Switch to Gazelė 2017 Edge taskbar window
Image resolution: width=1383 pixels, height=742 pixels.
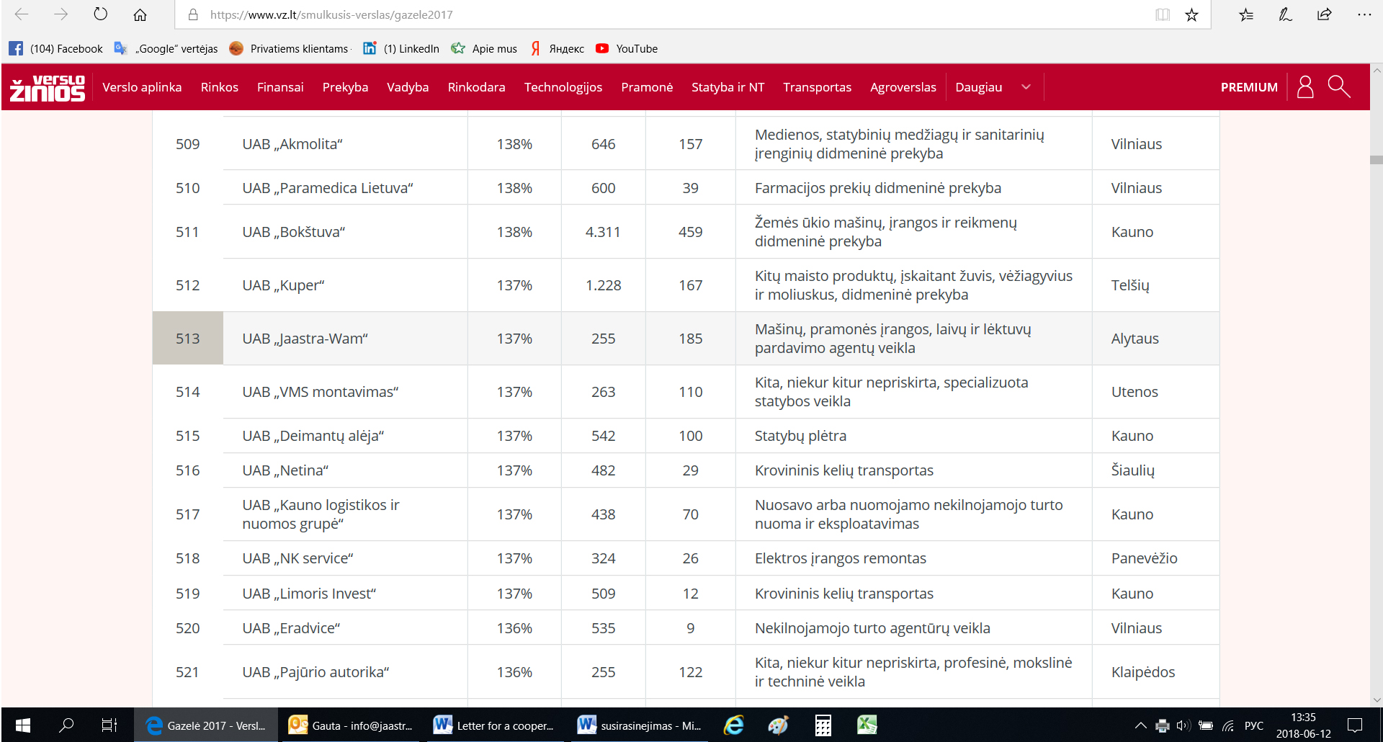tap(205, 725)
